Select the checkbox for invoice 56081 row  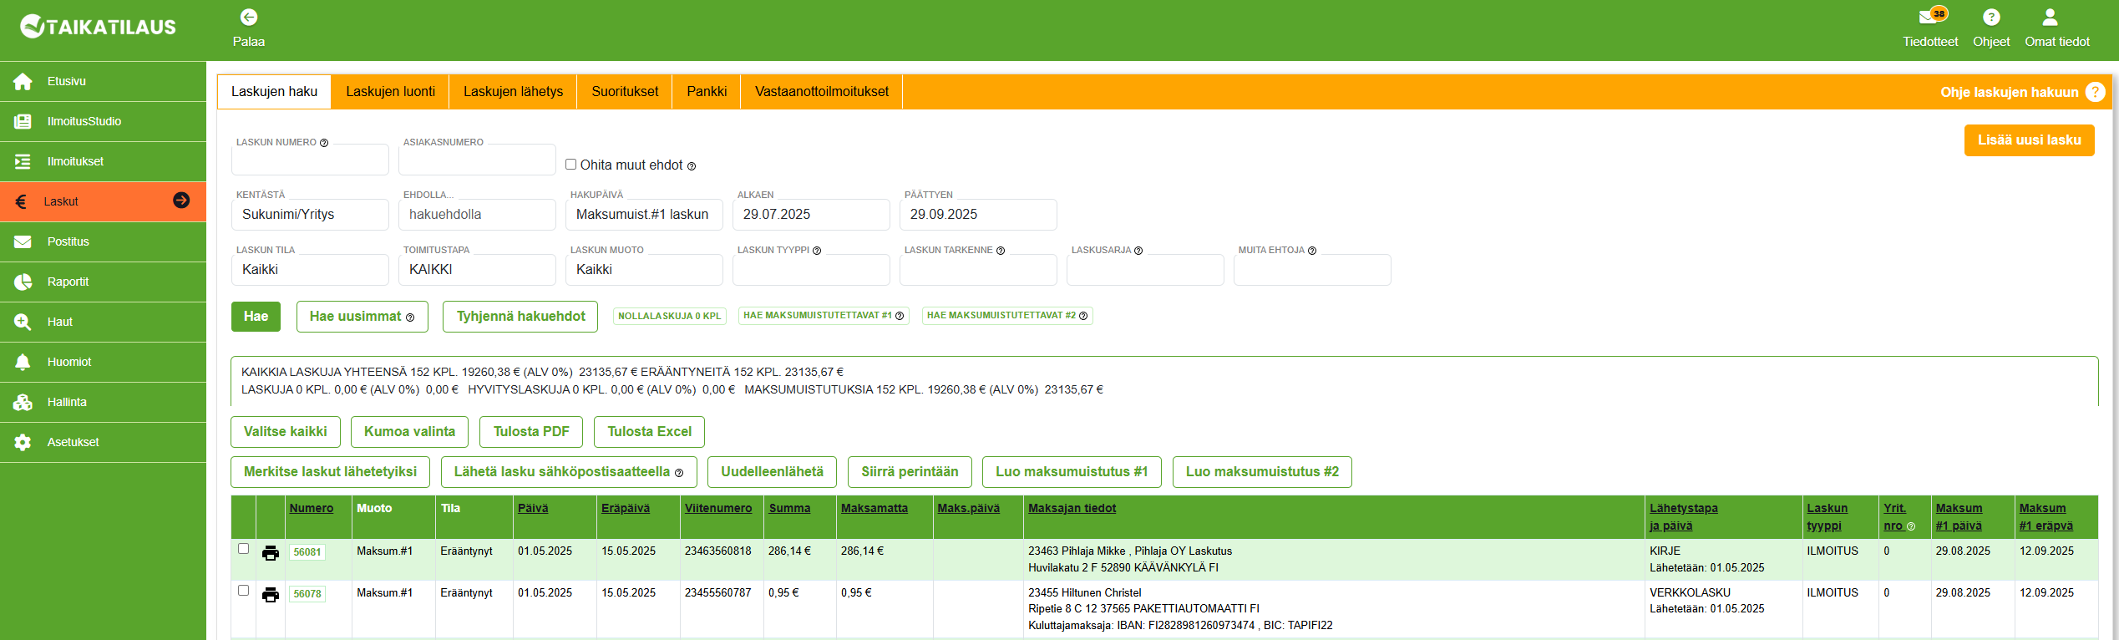[244, 549]
